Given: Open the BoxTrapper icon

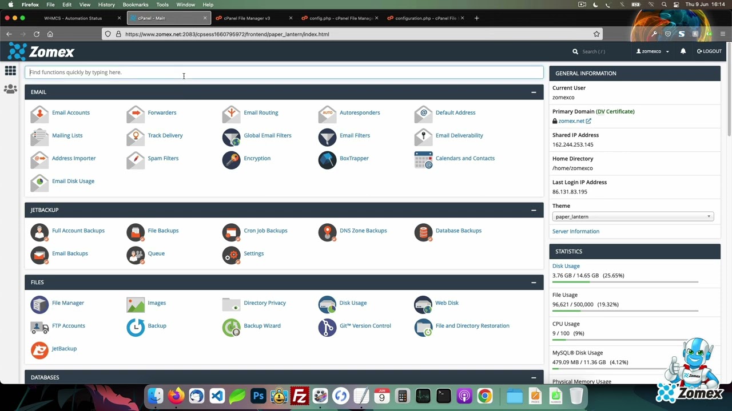Looking at the screenshot, I should coord(328,159).
